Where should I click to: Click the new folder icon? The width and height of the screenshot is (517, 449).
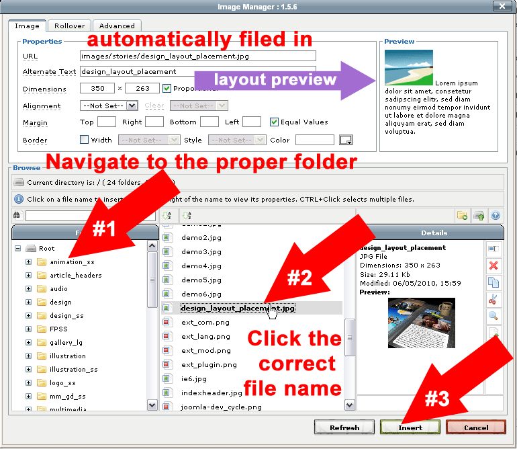(x=462, y=216)
